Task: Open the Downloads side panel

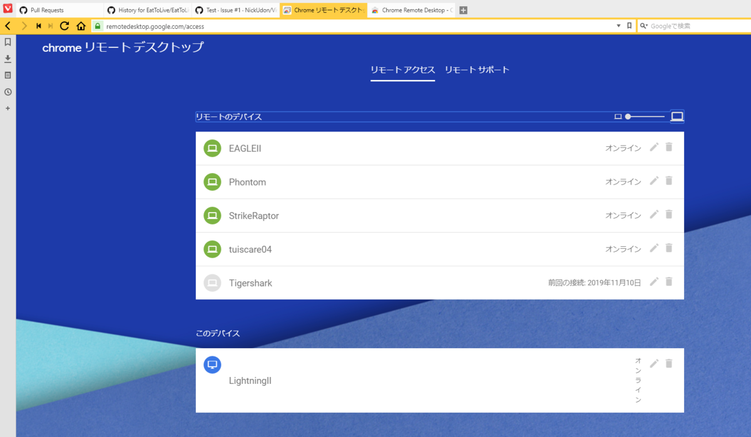Action: click(8, 58)
